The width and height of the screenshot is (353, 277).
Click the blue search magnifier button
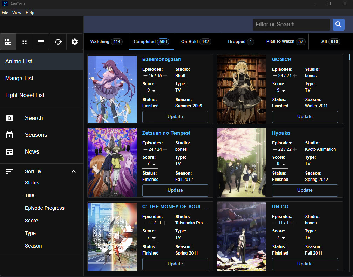pos(338,24)
